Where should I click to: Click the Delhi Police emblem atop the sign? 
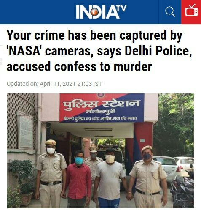[101, 96]
